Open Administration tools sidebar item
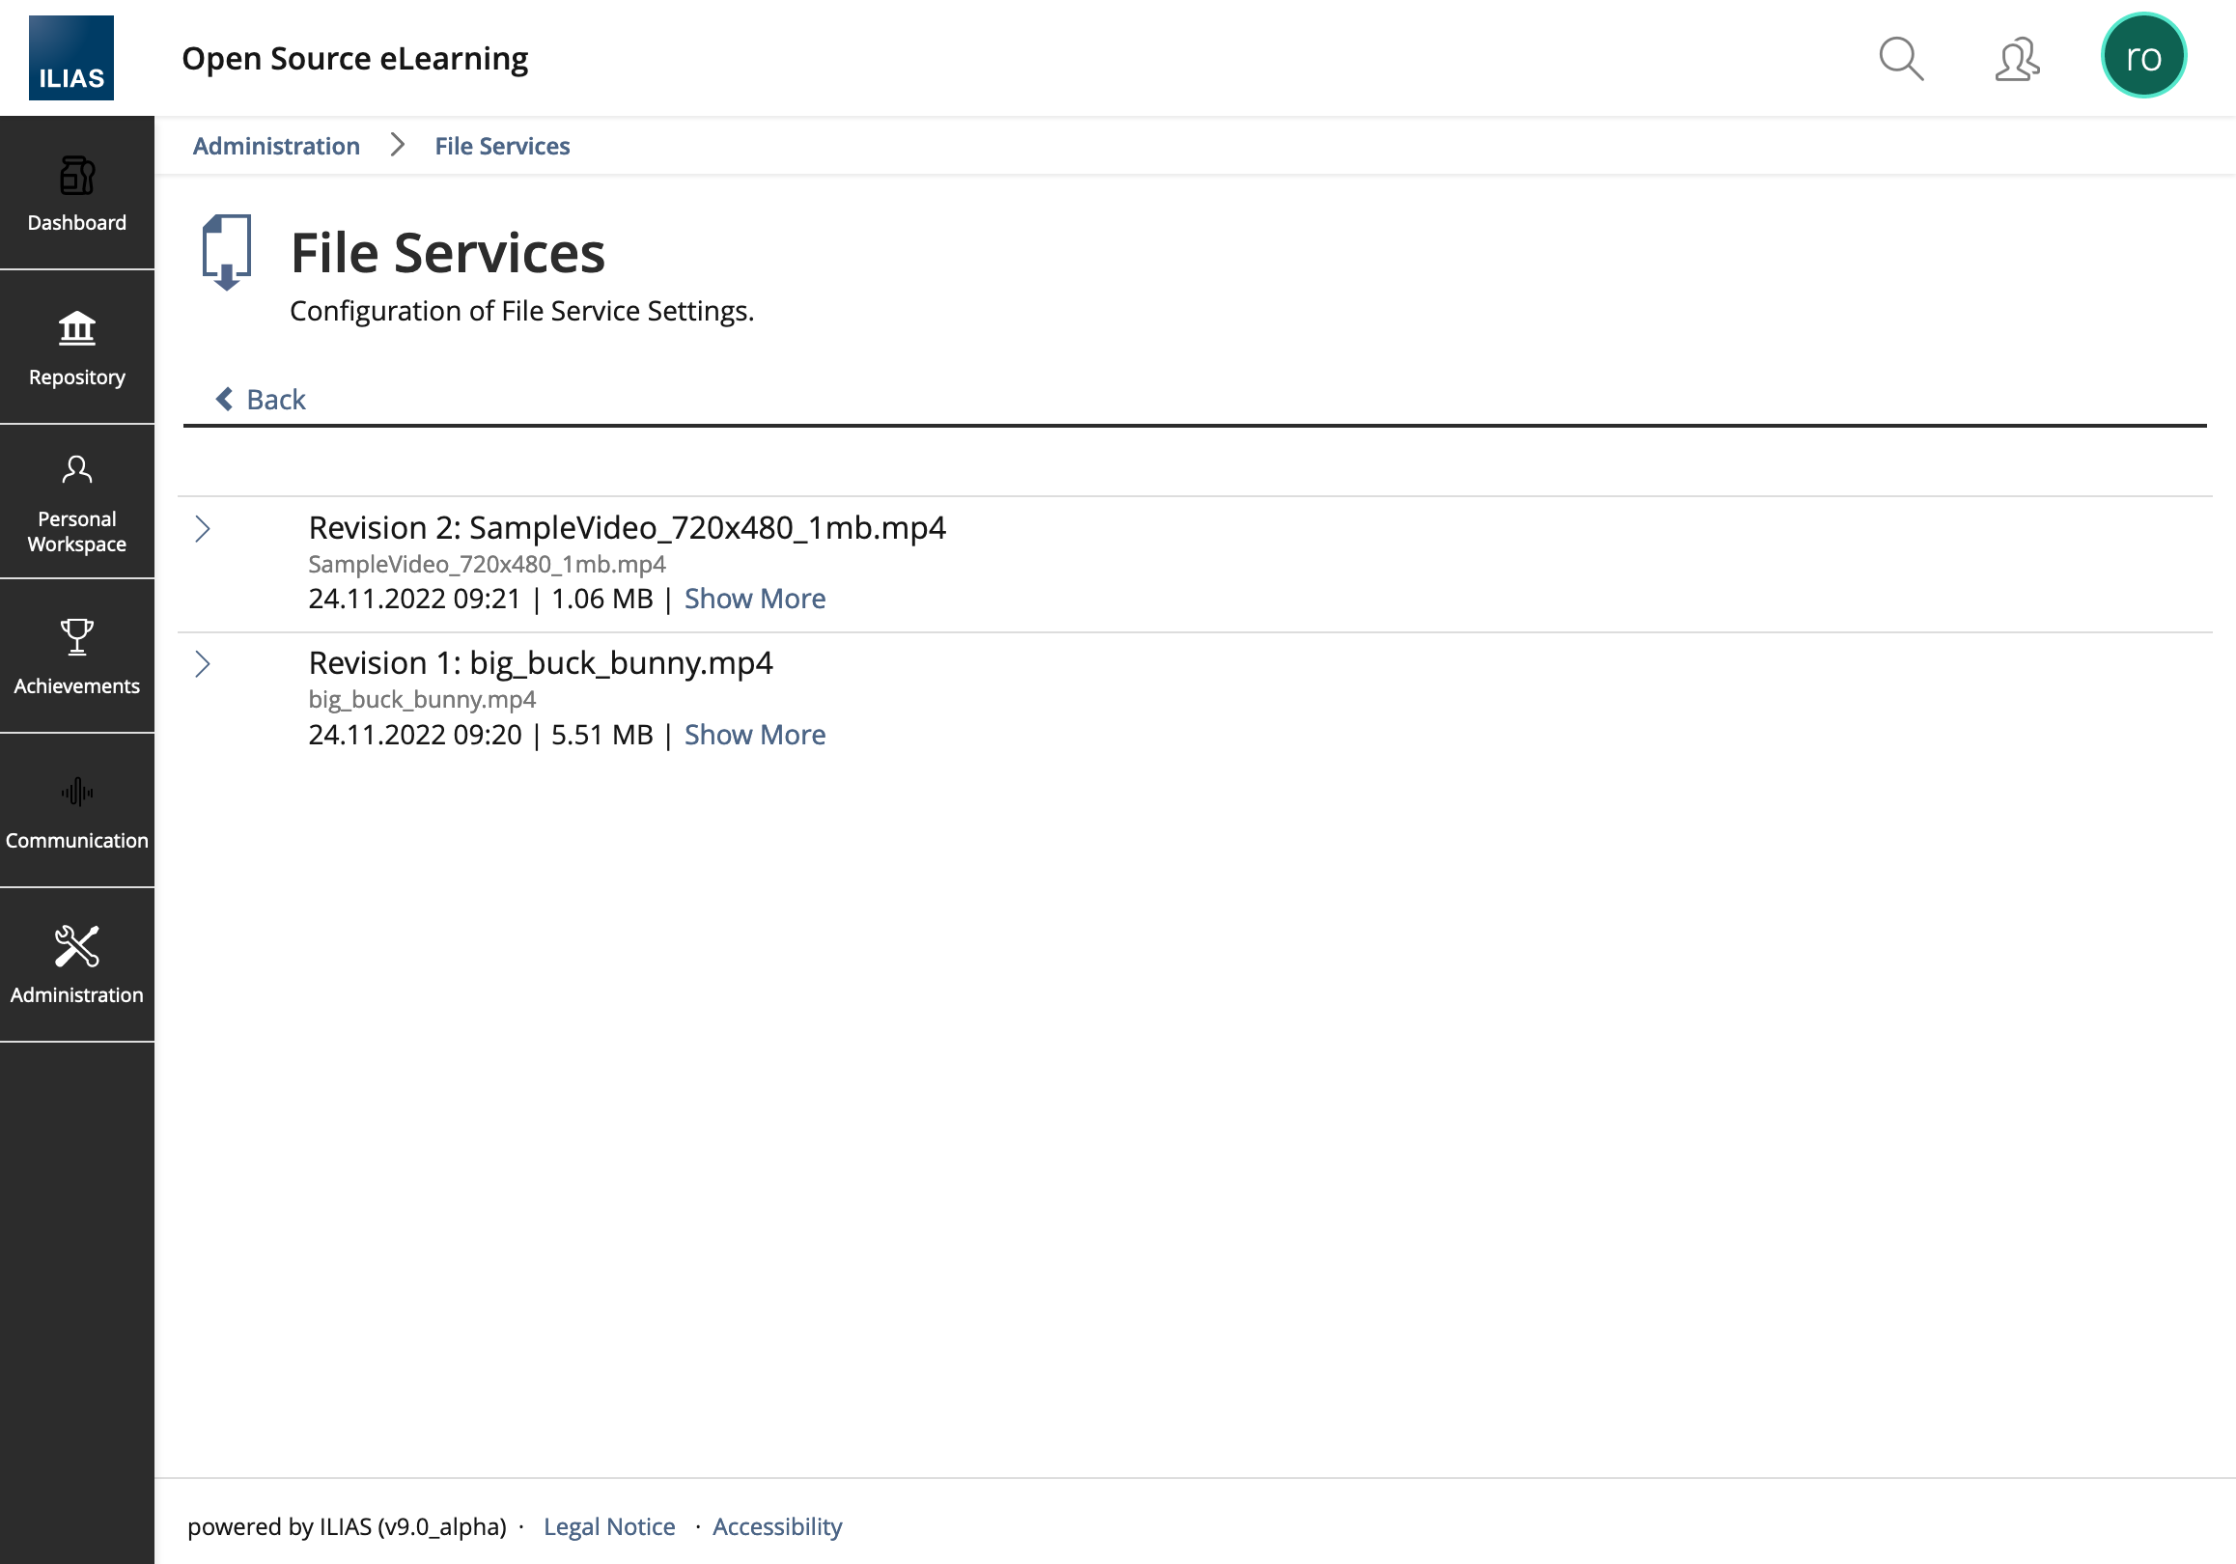Screen dimensions: 2236x1564 pyautogui.click(x=77, y=965)
